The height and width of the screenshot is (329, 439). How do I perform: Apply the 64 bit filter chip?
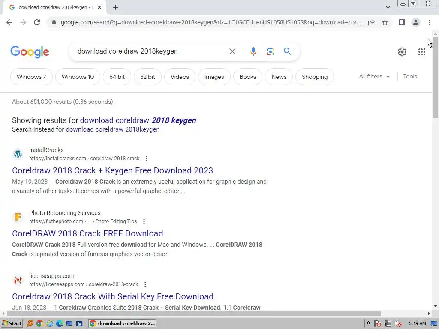coord(117,77)
